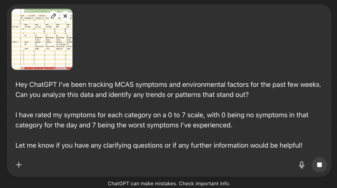This screenshot has width=337, height=188.
Task: Click the "0 to 7 scale" sentence
Action: 184,115
